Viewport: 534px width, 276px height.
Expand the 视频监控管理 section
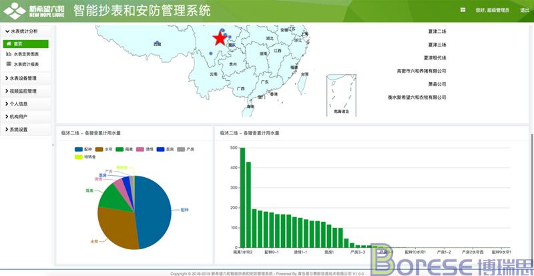(26, 91)
